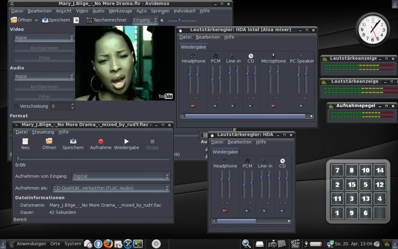Click the magnifier search icon in panel
This screenshot has width=398, height=249.
tap(246, 244)
